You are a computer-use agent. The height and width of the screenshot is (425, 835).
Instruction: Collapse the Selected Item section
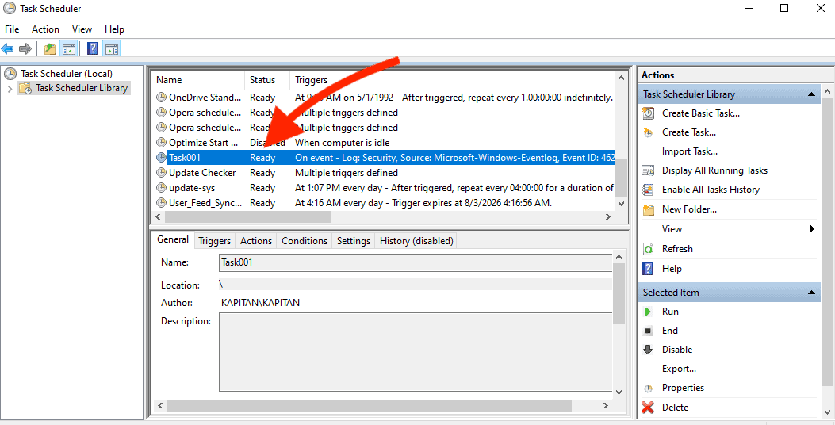[x=812, y=293]
